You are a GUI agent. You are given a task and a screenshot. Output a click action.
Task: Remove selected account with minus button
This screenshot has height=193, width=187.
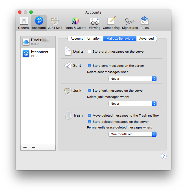[x=34, y=148]
